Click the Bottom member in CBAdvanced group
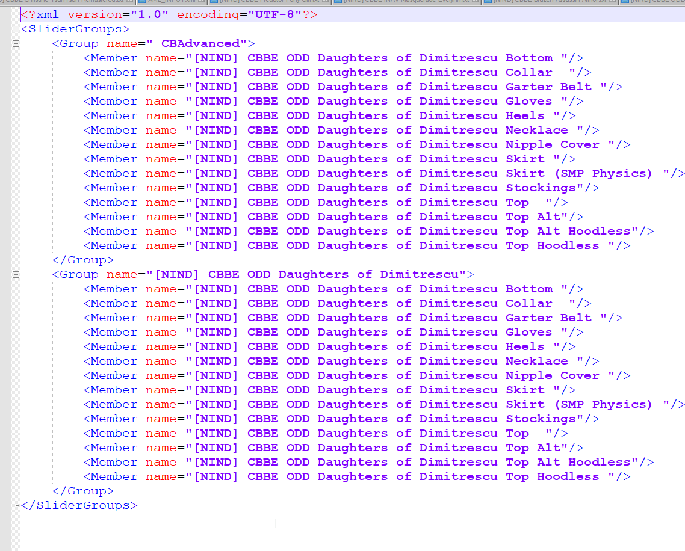Viewport: 685px width, 551px height. coord(333,58)
